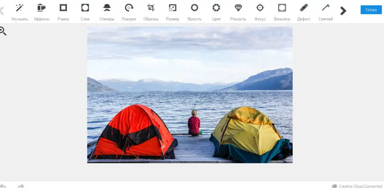The width and height of the screenshot is (384, 188).
Task: Adjust image with Яркость brightness tool
Action: coord(194,11)
